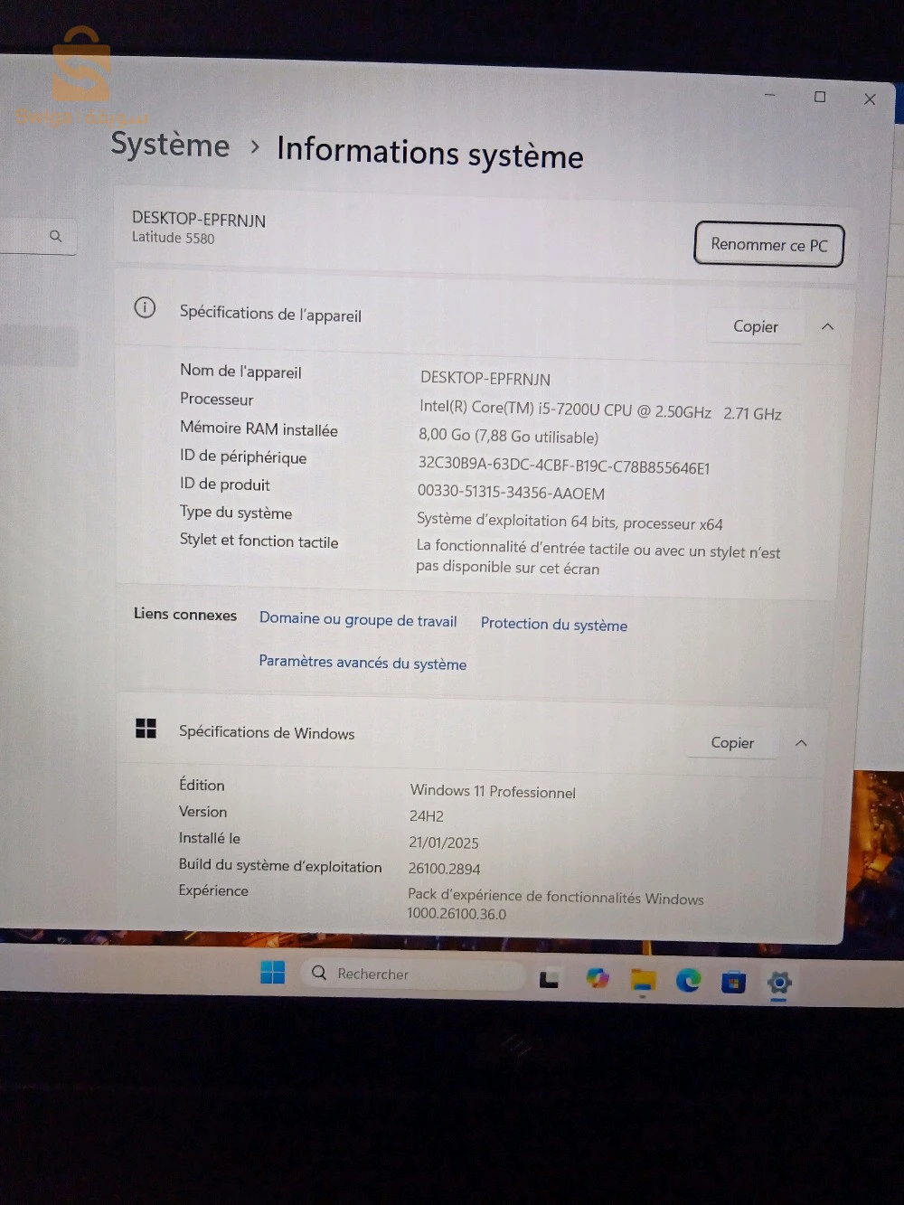Click Windows 11 Professionnel edition value

click(493, 791)
